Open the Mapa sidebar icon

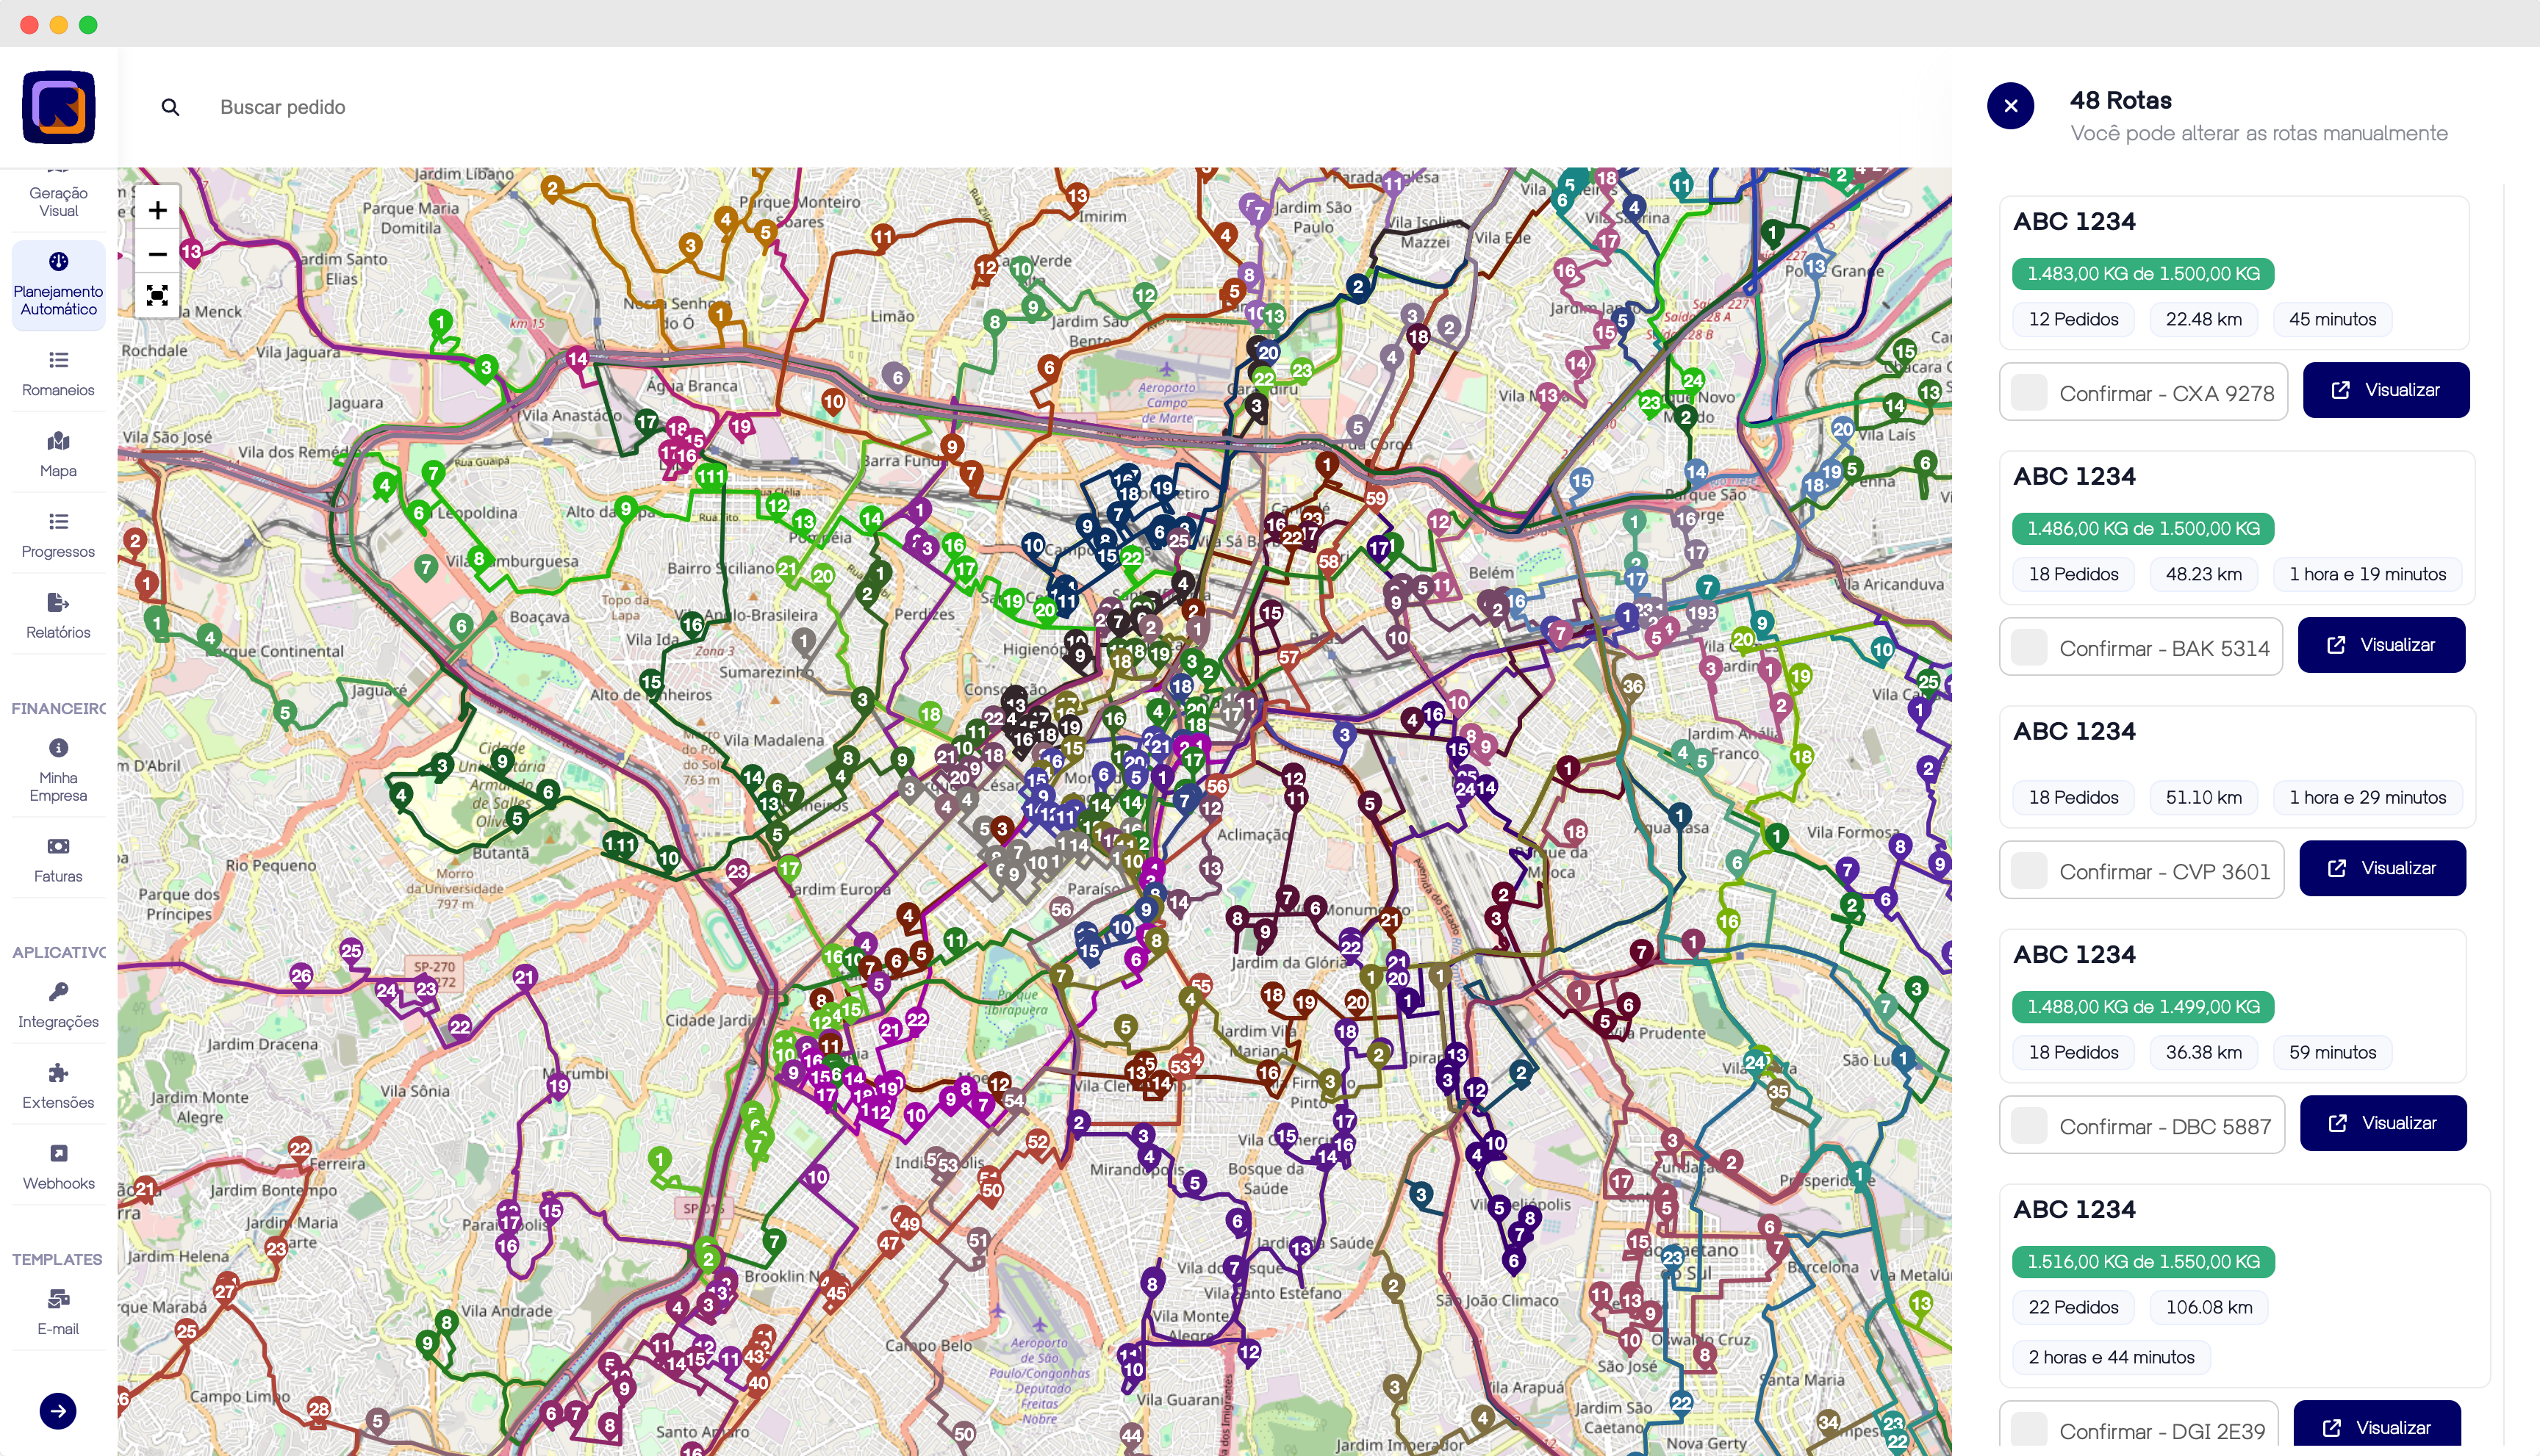tap(59, 441)
